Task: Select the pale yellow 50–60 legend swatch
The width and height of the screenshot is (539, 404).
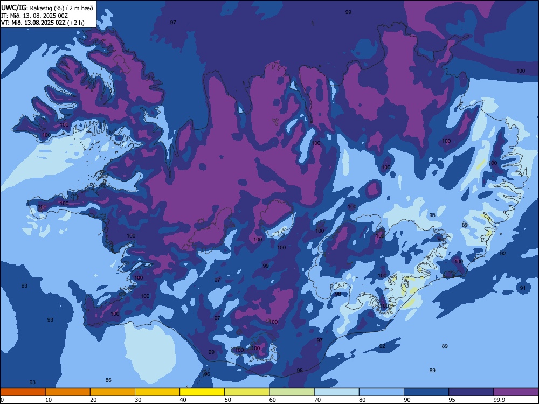Action: (247, 392)
